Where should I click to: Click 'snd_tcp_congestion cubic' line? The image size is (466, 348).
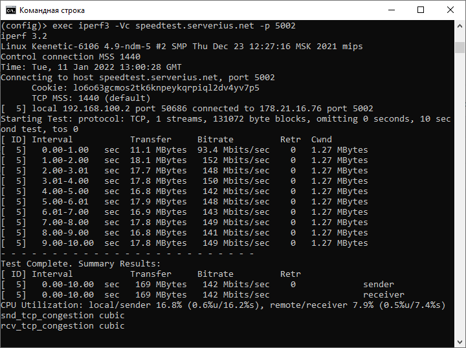tap(63, 316)
